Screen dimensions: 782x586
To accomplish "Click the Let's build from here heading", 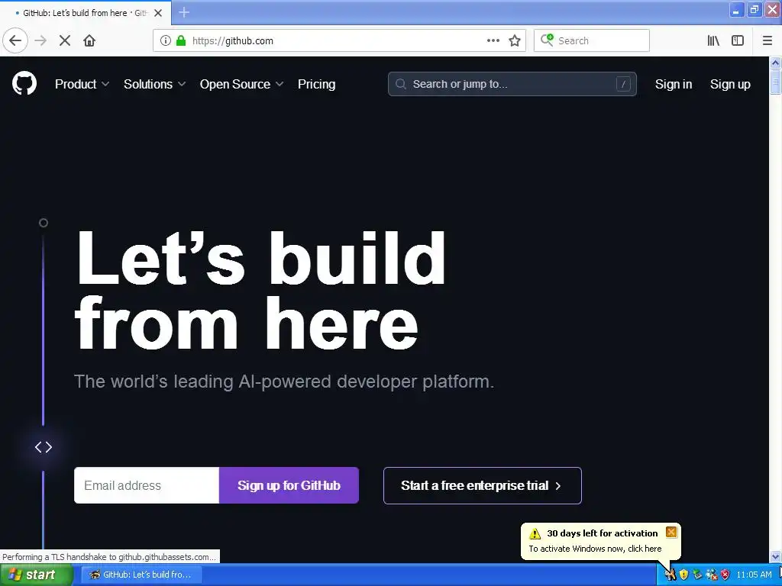I will pos(260,291).
